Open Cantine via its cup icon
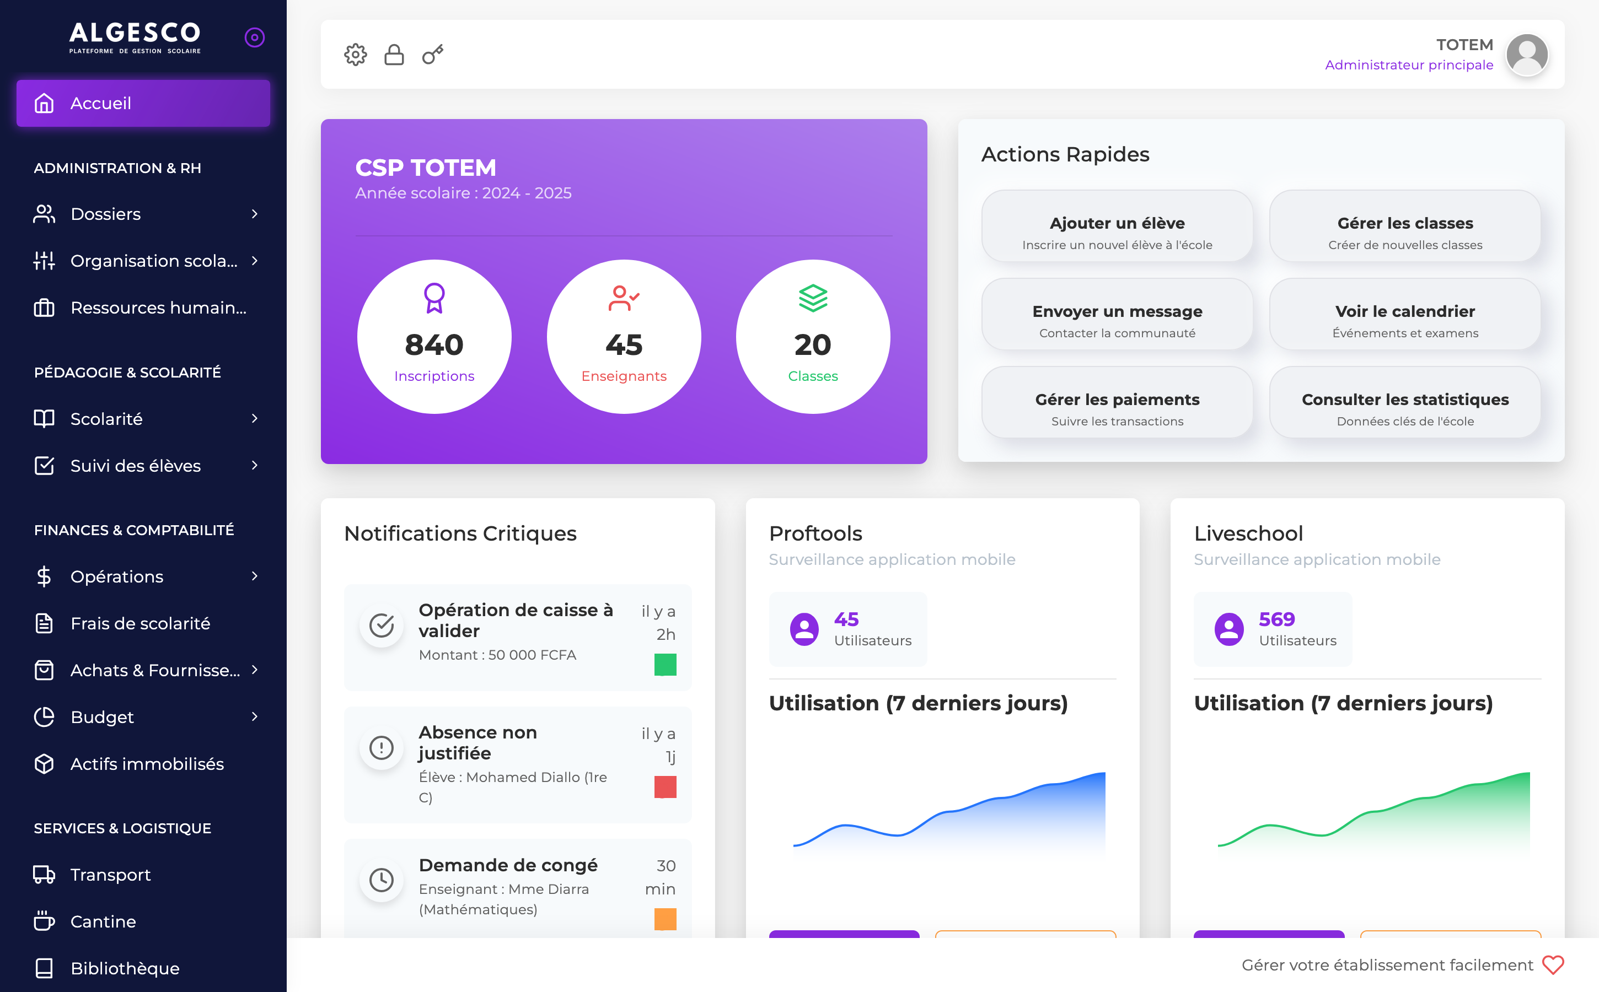This screenshot has height=992, width=1599. click(44, 921)
